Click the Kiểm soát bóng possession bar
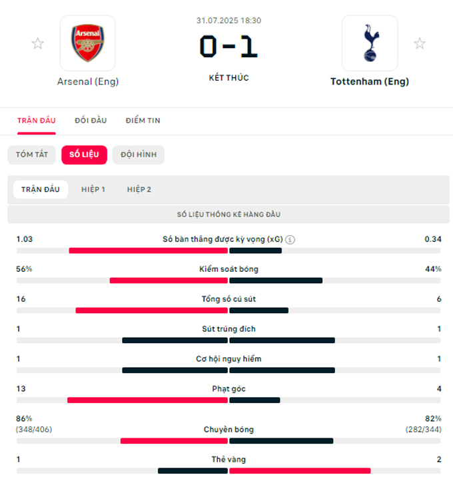 point(228,280)
